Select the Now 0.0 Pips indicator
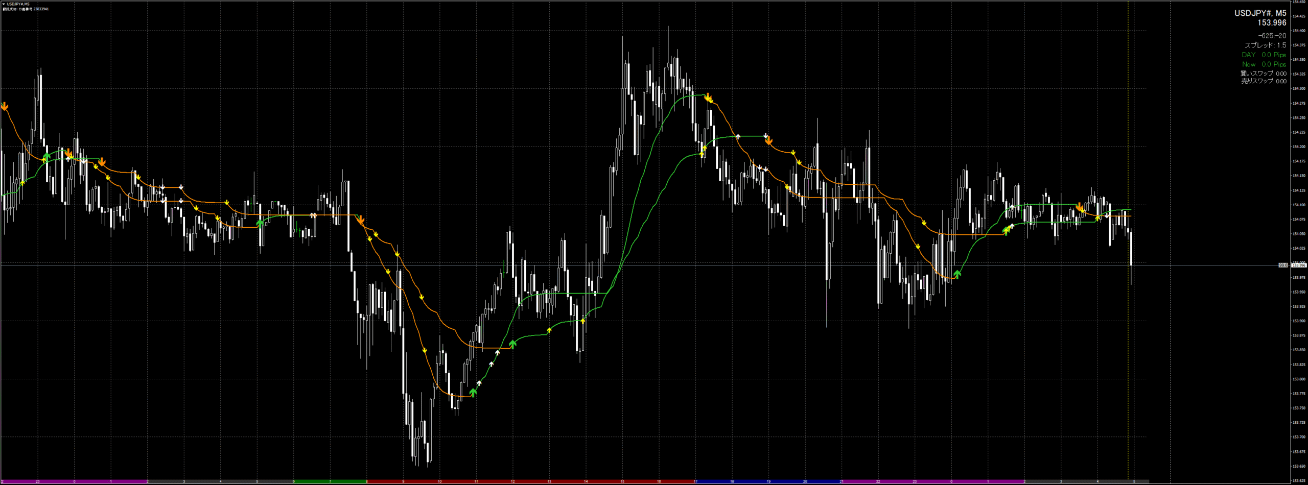The width and height of the screenshot is (1308, 485). point(1264,64)
